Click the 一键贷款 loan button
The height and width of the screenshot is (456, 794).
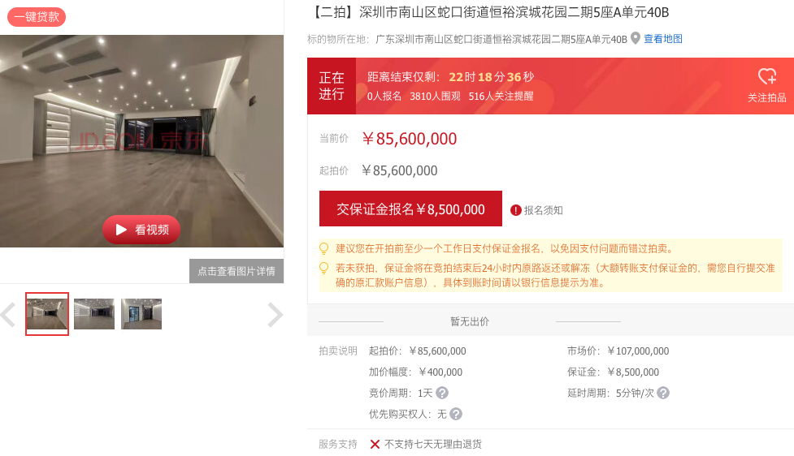point(37,17)
